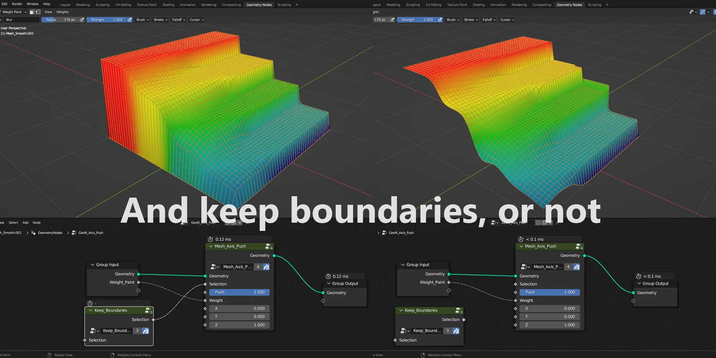
Task: Switch to the Layout workspace tab
Action: [65, 5]
